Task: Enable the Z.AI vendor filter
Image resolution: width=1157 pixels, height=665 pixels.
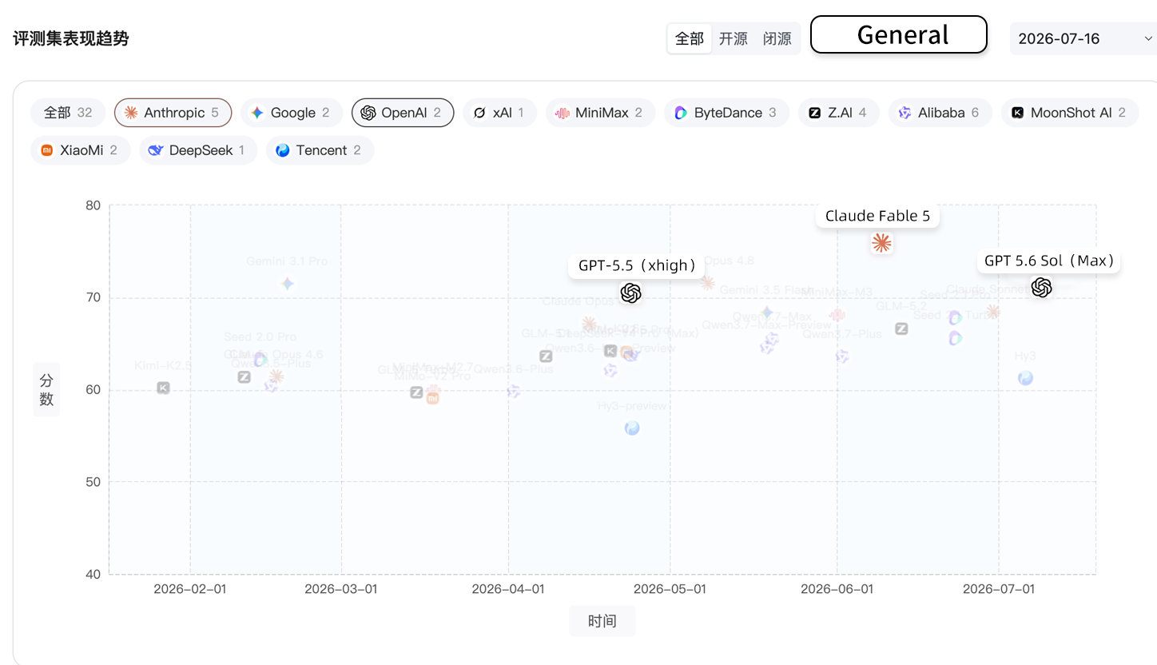Action: (839, 113)
